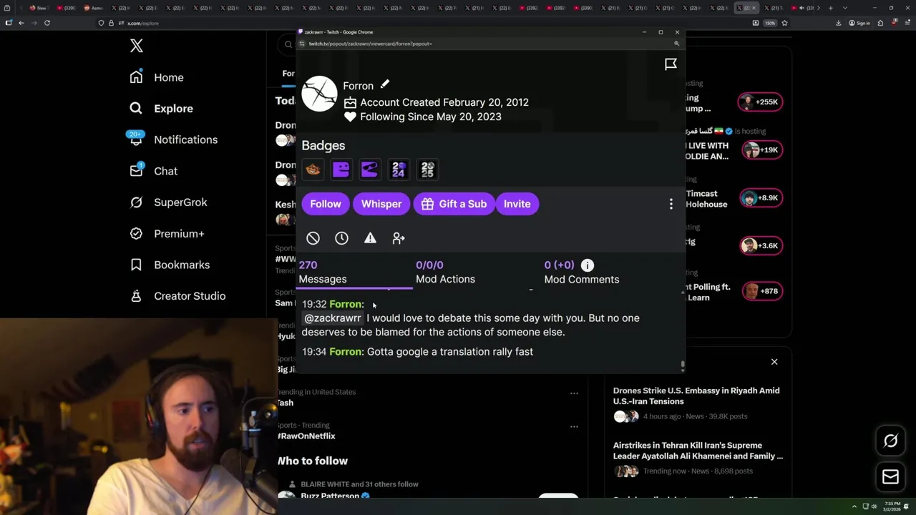The image size is (916, 515).
Task: Open the three-dot options menu in viewer card
Action: (671, 204)
